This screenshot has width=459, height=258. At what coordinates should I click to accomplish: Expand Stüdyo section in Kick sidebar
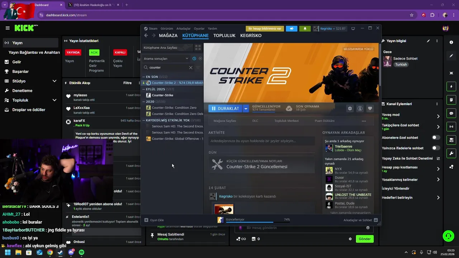coord(55,81)
